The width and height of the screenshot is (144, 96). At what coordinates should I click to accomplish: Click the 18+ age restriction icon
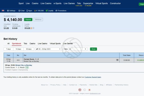(x=80, y=90)
